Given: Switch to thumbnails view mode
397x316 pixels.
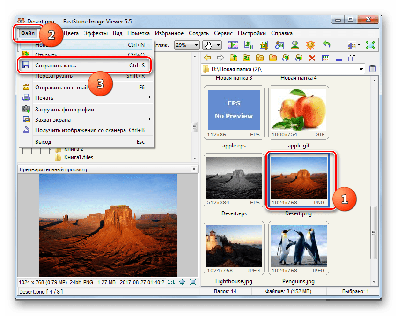Looking at the screenshot, I should point(325,58).
